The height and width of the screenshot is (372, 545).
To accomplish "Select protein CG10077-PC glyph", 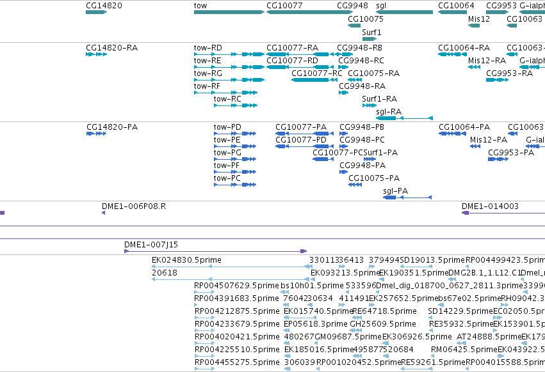I will 323,159.
